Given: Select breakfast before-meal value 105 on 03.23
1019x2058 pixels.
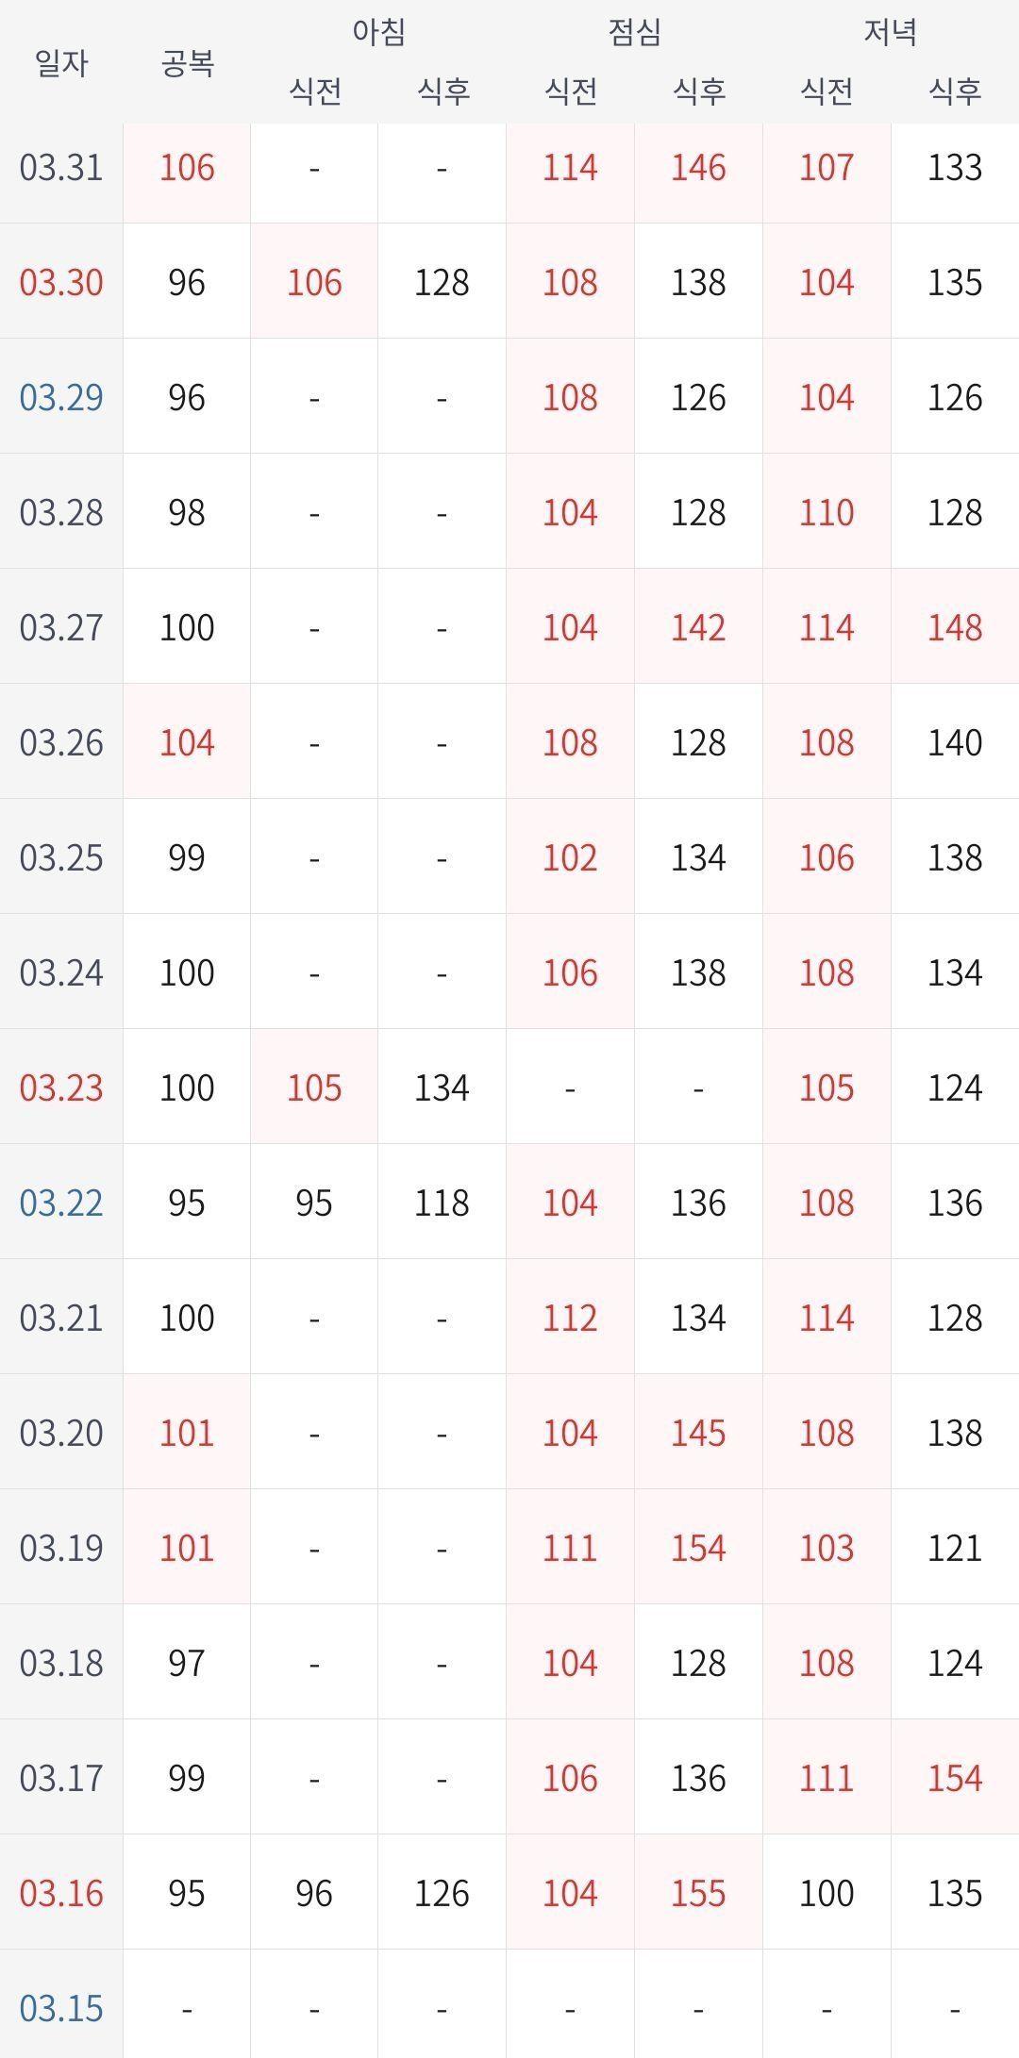Looking at the screenshot, I should pyautogui.click(x=314, y=1088).
